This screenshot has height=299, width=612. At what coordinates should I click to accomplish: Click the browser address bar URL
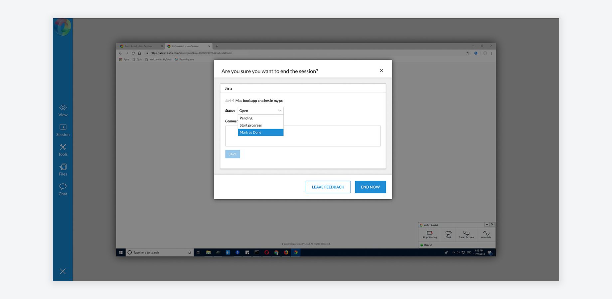coord(191,53)
